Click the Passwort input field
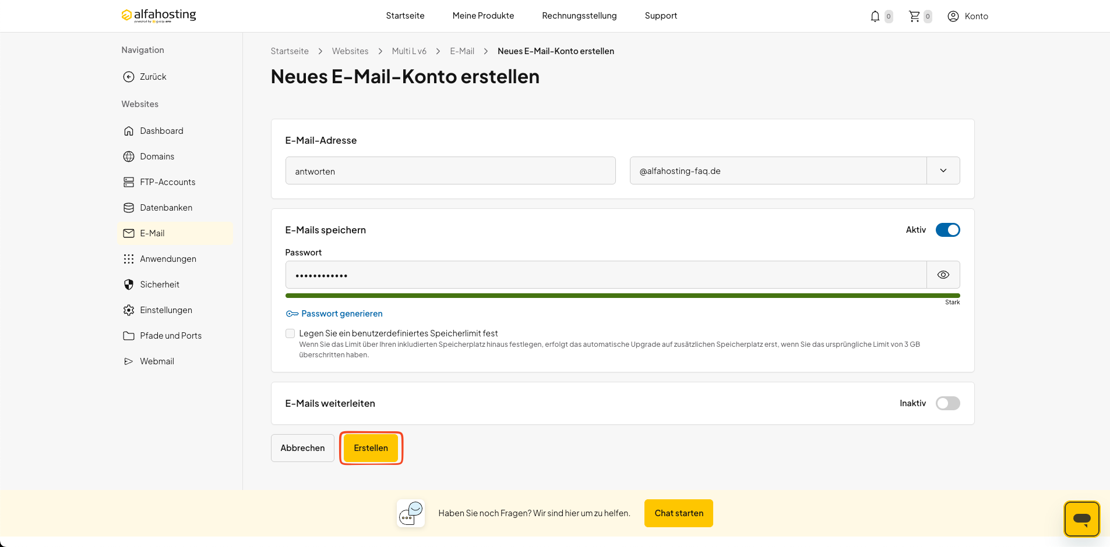This screenshot has height=547, width=1110. tap(606, 275)
